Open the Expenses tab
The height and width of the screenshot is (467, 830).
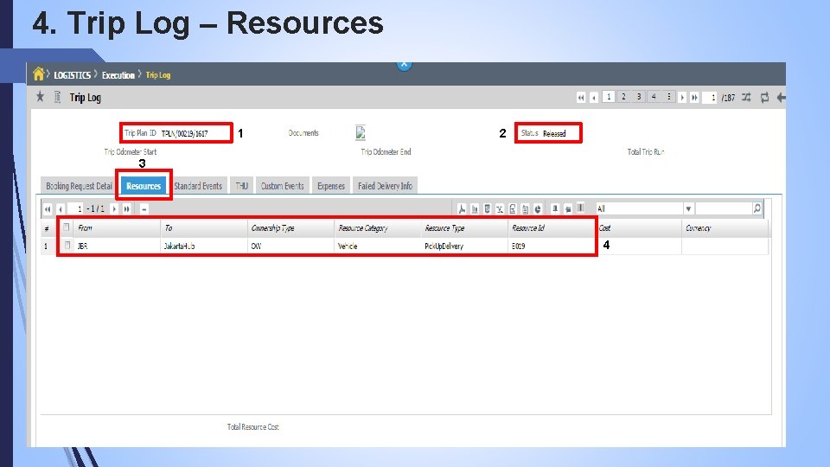click(x=331, y=186)
